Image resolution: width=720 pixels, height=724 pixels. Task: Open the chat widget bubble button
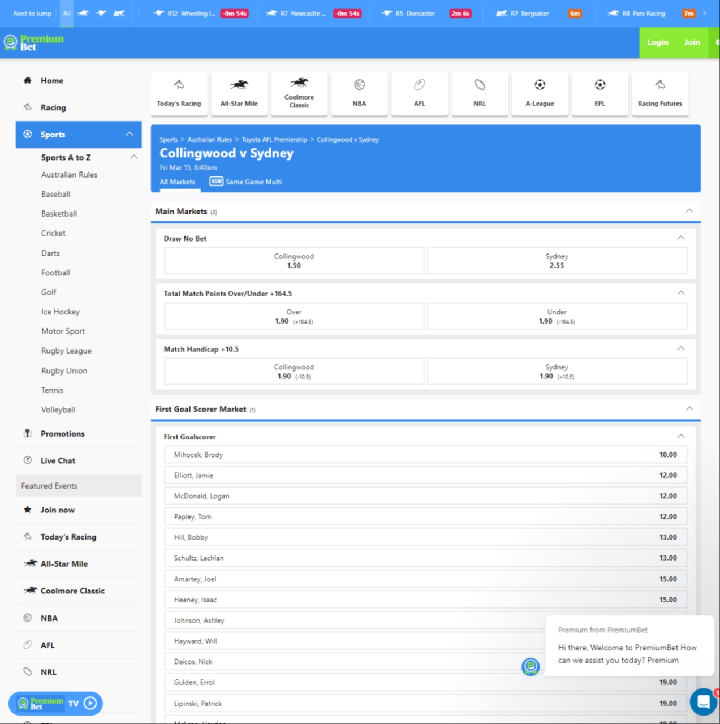coord(704,702)
